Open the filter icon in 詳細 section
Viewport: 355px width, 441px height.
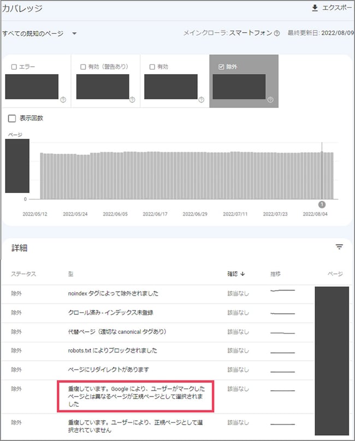pyautogui.click(x=339, y=247)
